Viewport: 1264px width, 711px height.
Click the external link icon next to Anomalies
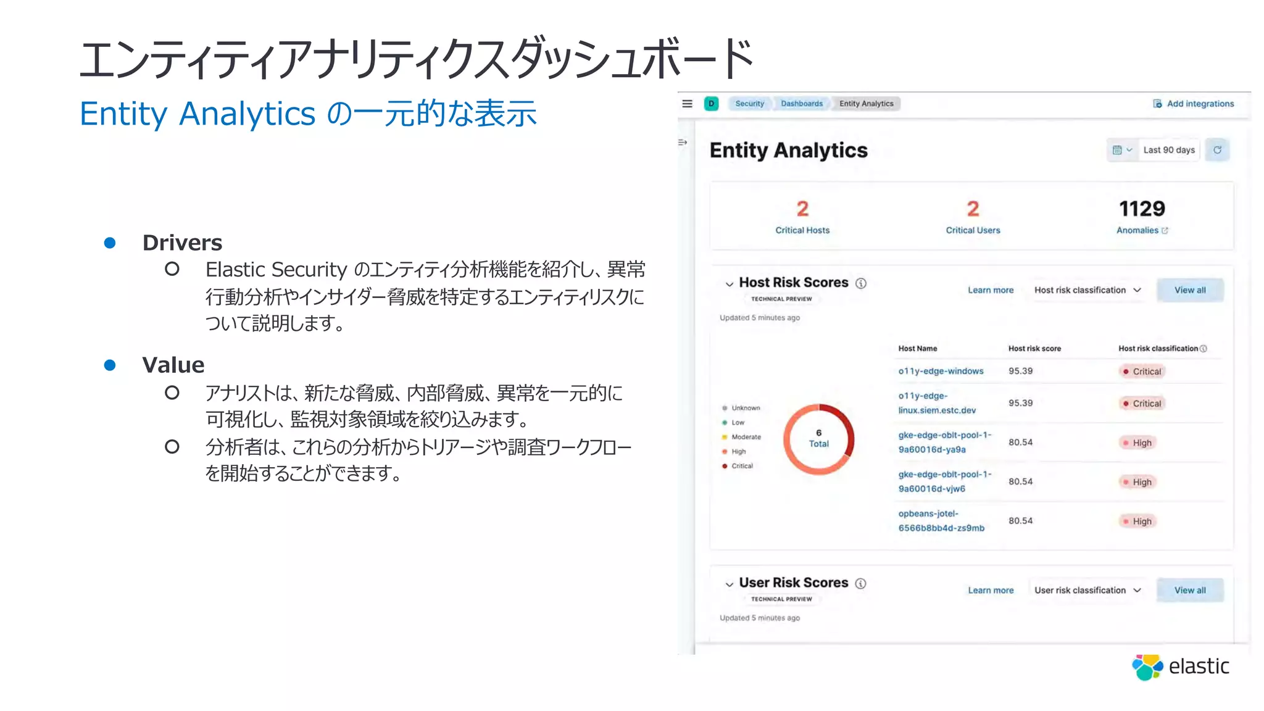(x=1165, y=231)
